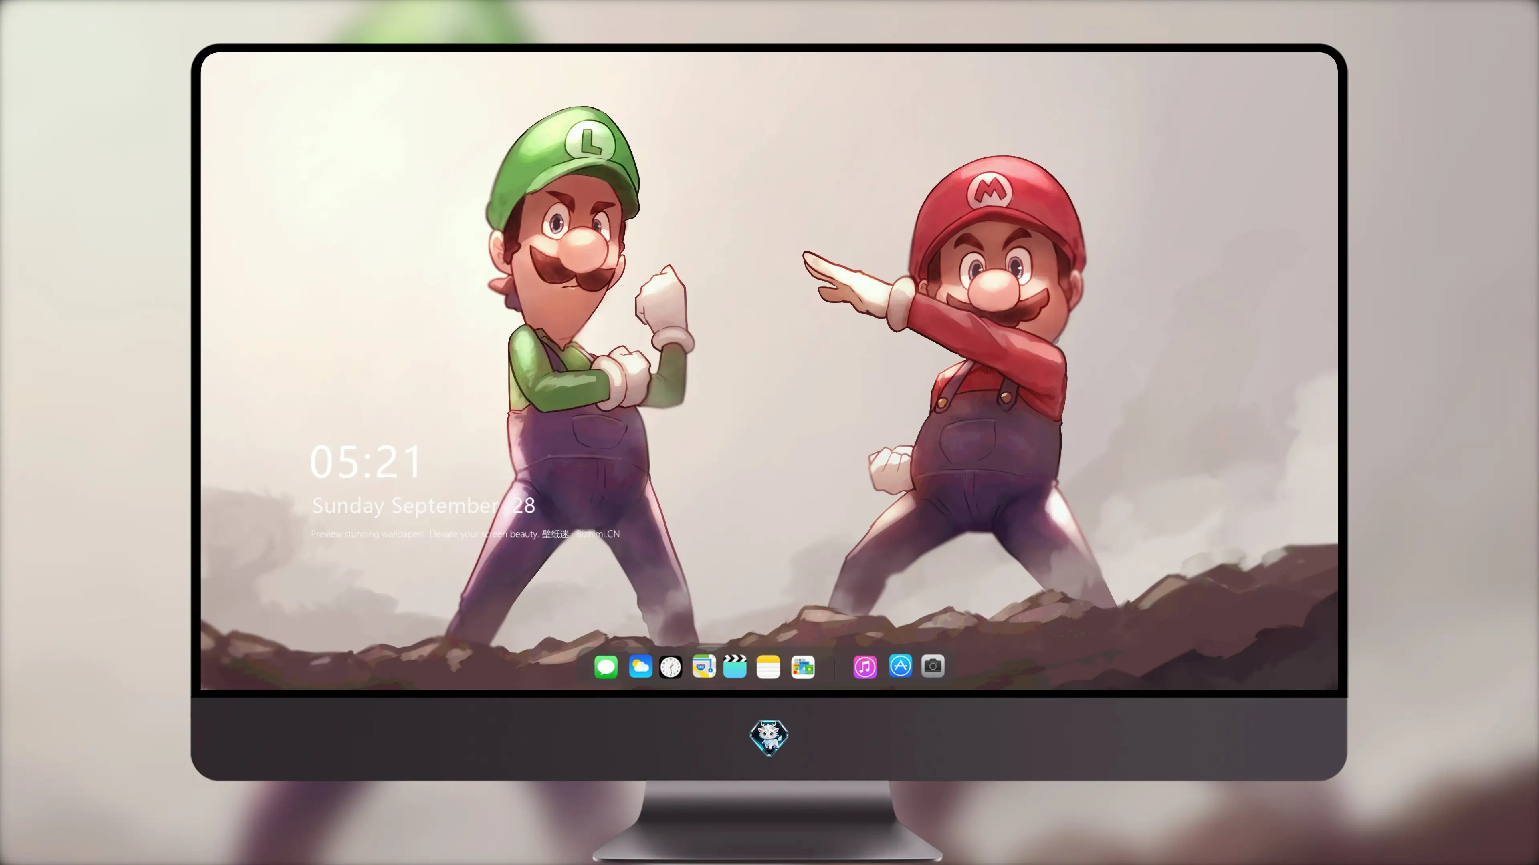Open the Notes app in the dock
Image resolution: width=1539 pixels, height=865 pixels.
coord(768,667)
